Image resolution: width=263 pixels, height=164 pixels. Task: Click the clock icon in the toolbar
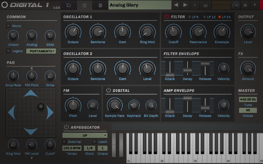(x=85, y=5)
